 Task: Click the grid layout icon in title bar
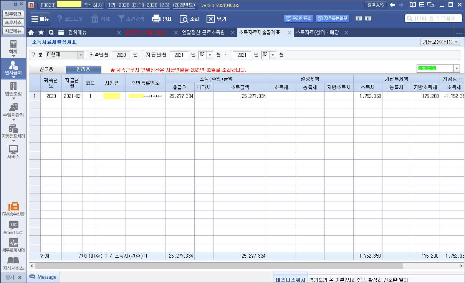422,5
